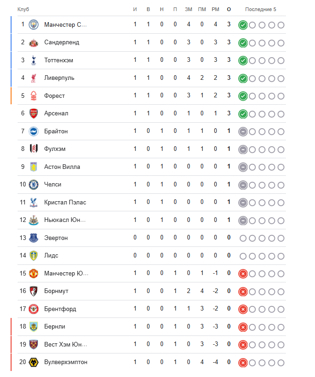
Task: Click the Вест Хэм team name
Action: 66,345
